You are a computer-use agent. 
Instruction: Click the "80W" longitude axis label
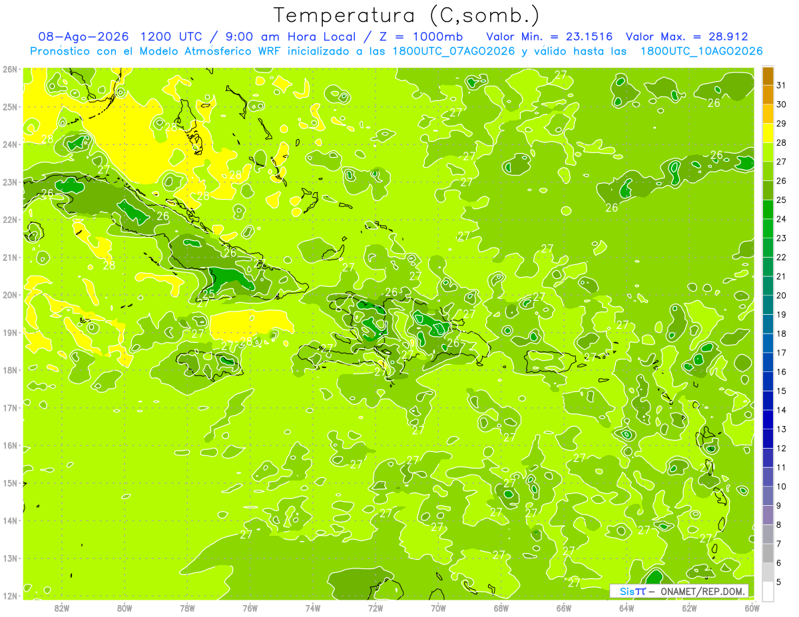[x=125, y=608]
